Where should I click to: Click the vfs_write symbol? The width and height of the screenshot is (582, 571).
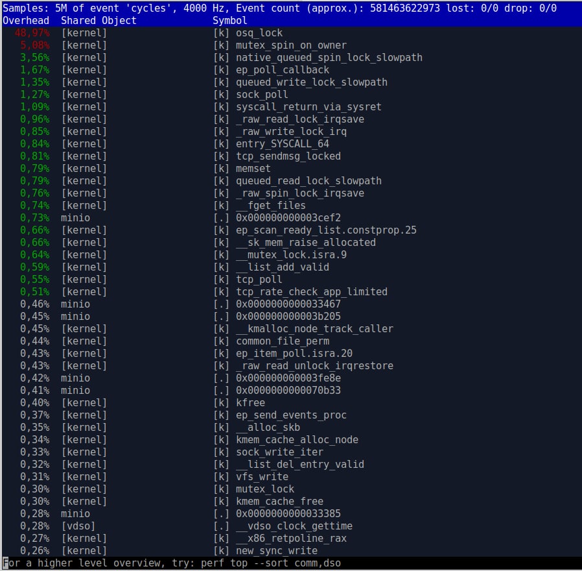coord(262,477)
